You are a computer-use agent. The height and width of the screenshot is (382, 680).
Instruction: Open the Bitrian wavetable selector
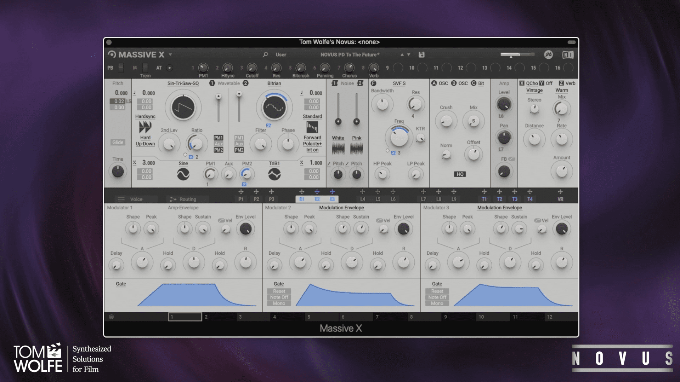(x=274, y=83)
